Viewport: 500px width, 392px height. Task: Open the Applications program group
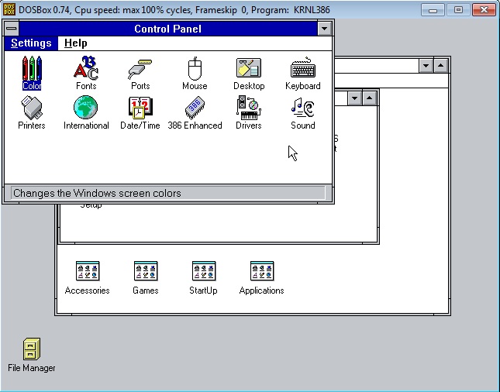(x=262, y=277)
